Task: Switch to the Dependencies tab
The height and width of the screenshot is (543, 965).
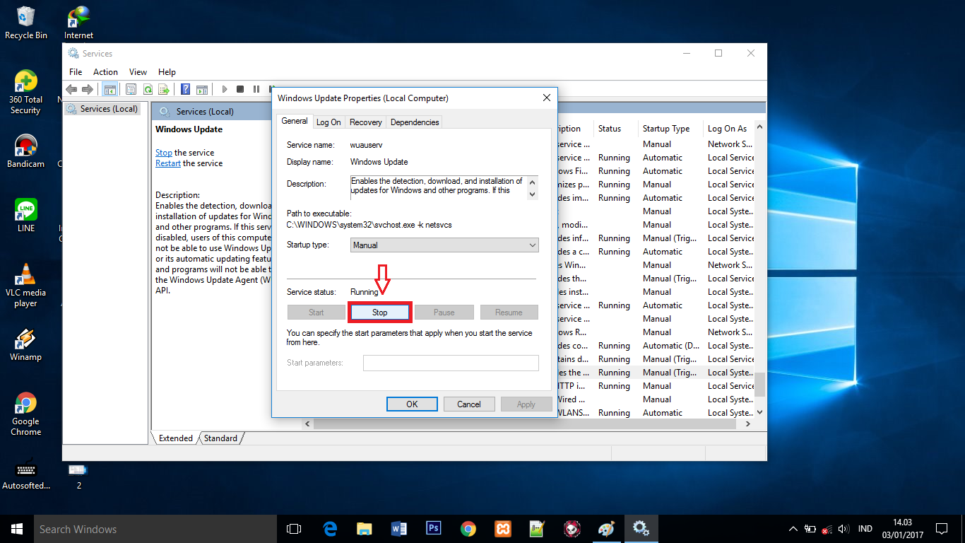Action: click(x=414, y=122)
